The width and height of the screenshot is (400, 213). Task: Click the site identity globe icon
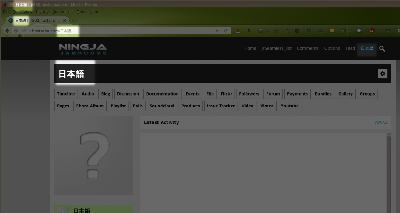tap(16, 31)
